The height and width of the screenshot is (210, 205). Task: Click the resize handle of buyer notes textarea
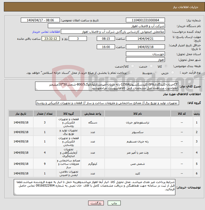click(15, 194)
